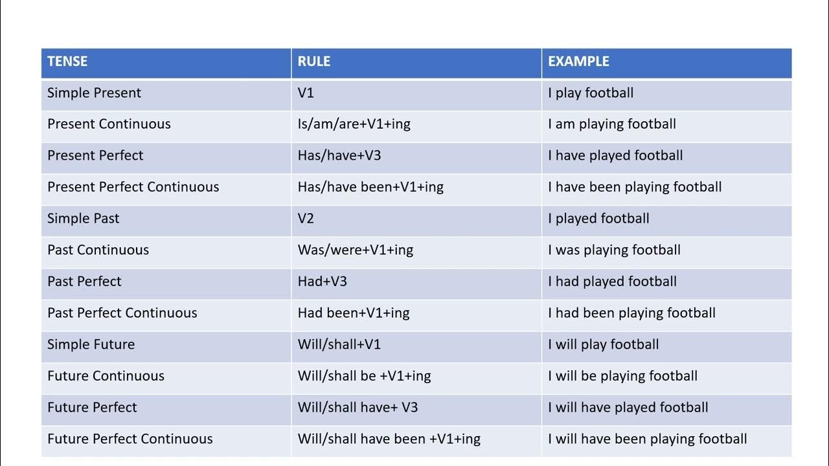The height and width of the screenshot is (466, 829).
Task: Click the TENSE column header
Action: point(67,61)
